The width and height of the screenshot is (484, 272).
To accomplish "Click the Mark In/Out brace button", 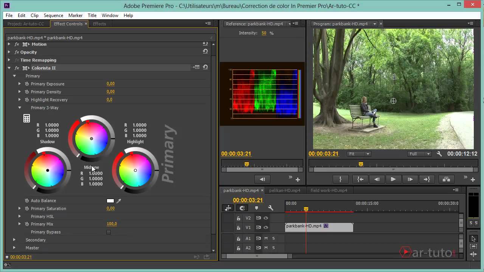I will coord(340,179).
